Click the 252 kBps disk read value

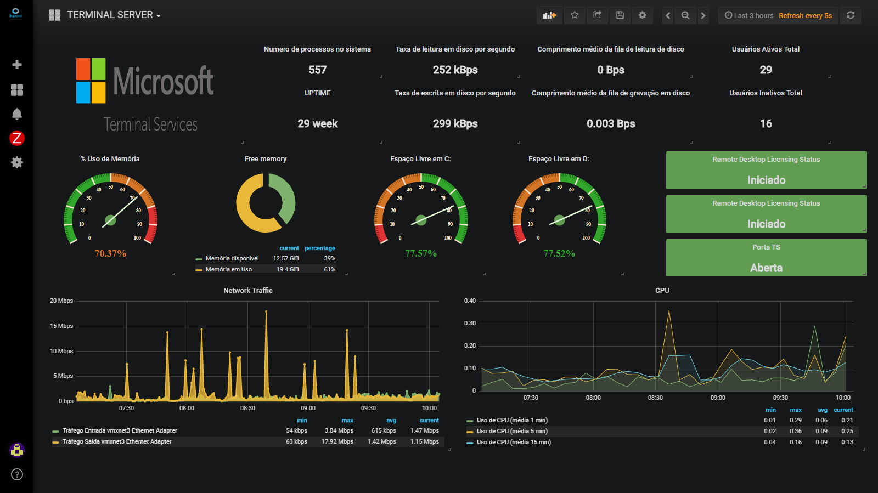click(x=455, y=70)
